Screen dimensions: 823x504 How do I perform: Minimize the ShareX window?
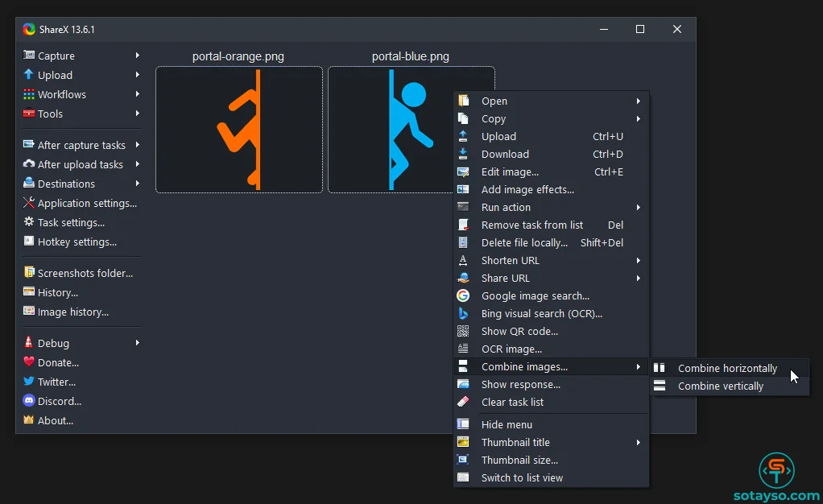tap(604, 30)
